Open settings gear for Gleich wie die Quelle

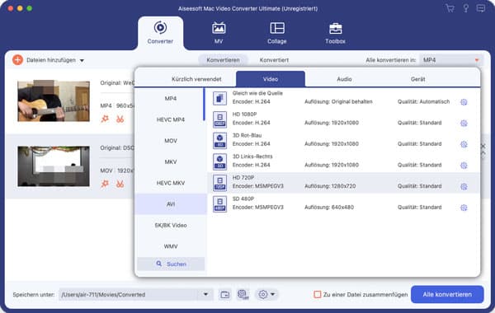(x=464, y=102)
